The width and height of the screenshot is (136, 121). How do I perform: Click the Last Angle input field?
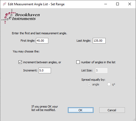pyautogui.click(x=99, y=41)
